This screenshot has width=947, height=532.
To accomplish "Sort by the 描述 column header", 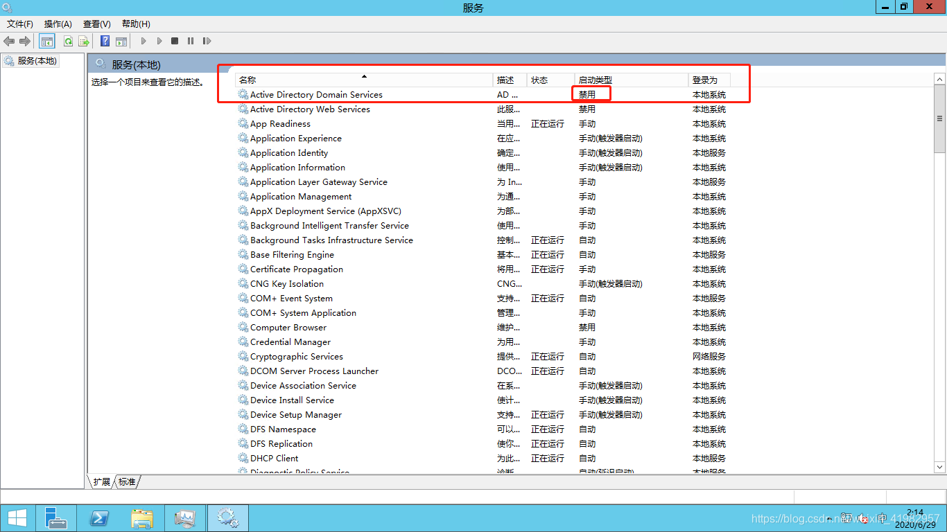I will 510,80.
